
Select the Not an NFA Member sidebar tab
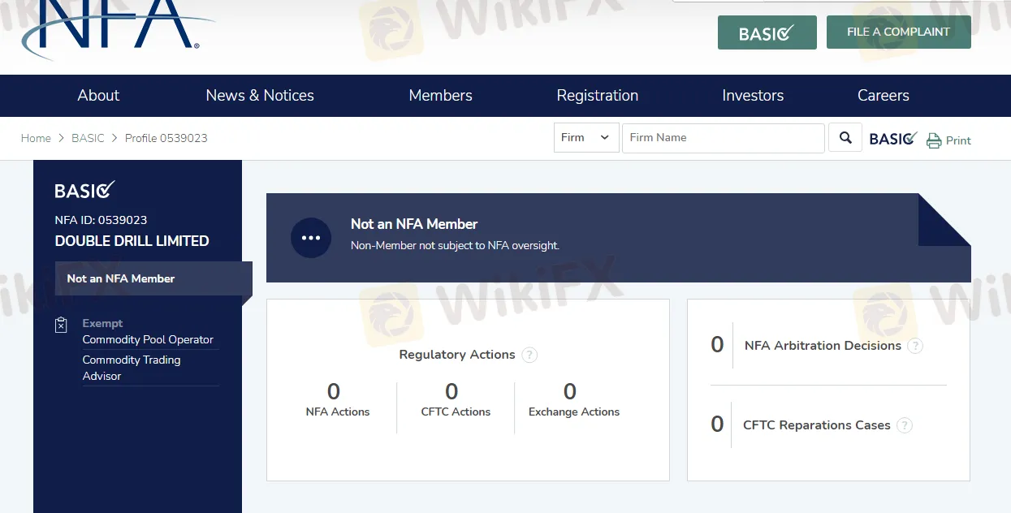pyautogui.click(x=153, y=278)
